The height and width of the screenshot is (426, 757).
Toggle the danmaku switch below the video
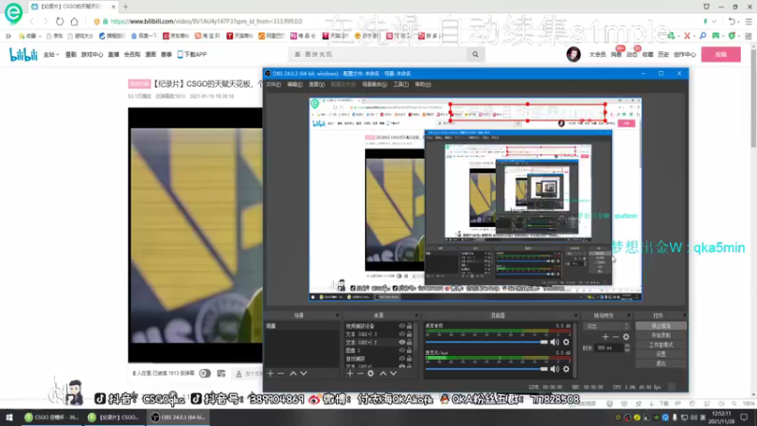coord(205,373)
